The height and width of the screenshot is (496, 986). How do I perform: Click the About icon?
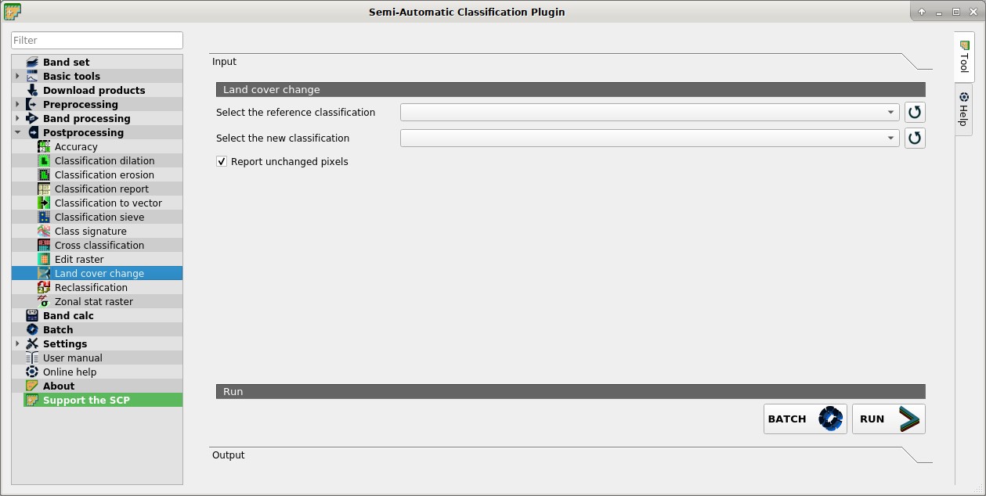point(32,386)
